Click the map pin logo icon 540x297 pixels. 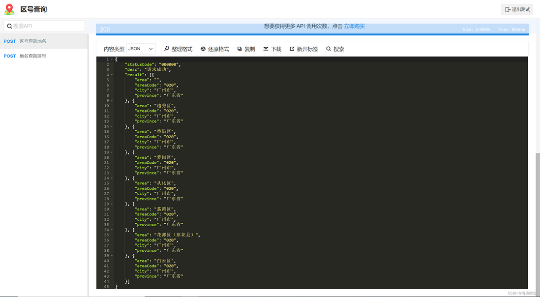coord(9,9)
